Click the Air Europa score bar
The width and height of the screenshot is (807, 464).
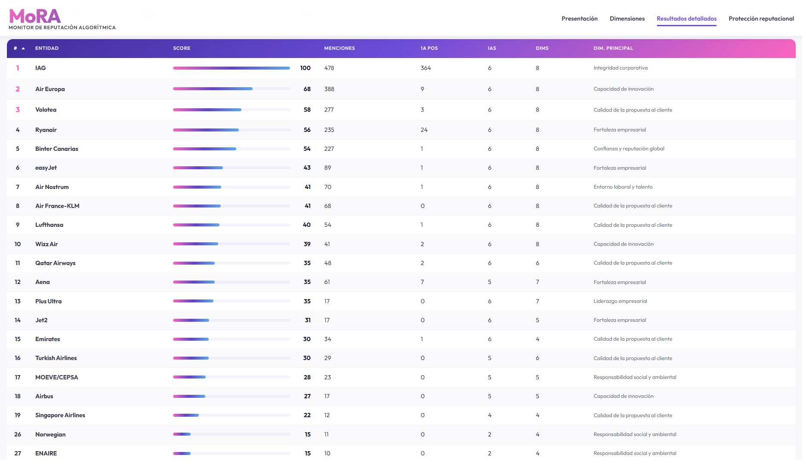232,89
